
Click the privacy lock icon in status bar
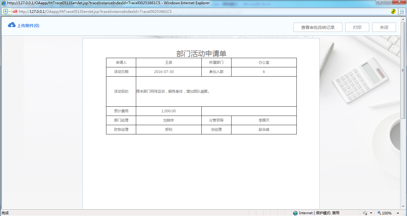365,213
